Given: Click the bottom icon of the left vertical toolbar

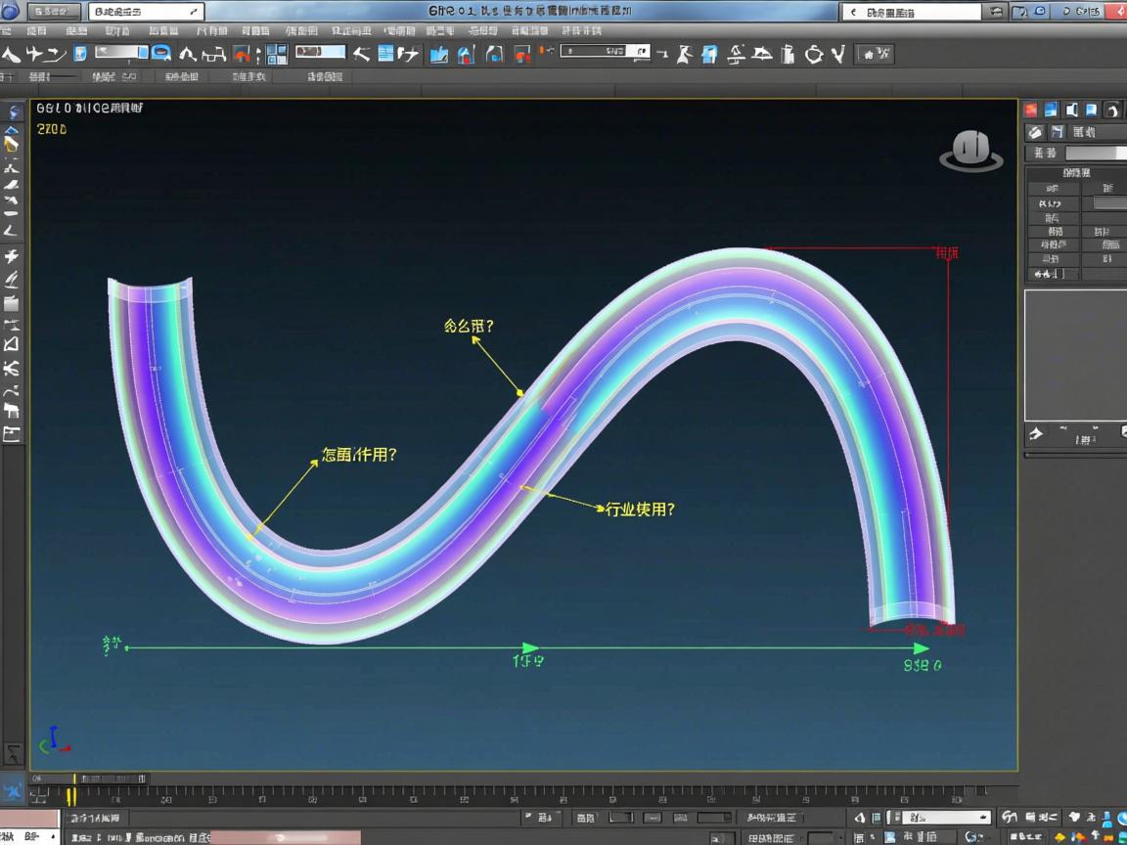Looking at the screenshot, I should click(x=13, y=753).
